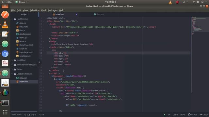
Task: Fold the $.ajax block at line 22
Action: click(x=43, y=79)
